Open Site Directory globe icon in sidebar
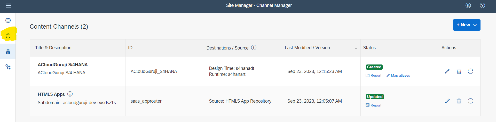Screen dimensions: 496x122 pos(8,20)
